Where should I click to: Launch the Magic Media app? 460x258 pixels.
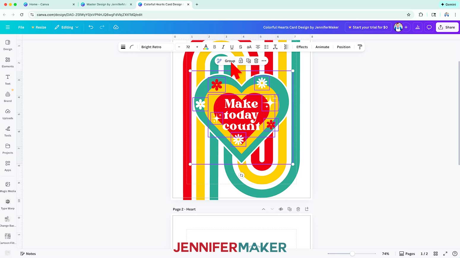tap(8, 187)
